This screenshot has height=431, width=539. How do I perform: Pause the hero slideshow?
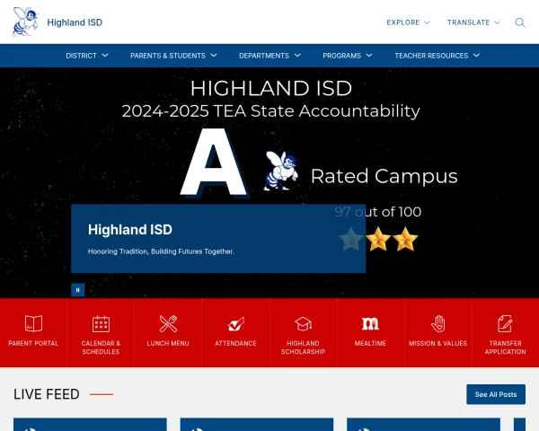pos(77,290)
